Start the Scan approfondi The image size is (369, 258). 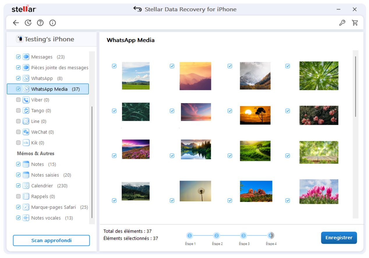51,241
